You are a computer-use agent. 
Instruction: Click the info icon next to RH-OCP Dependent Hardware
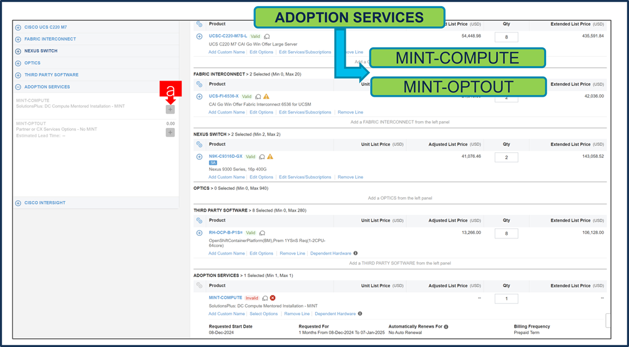(x=356, y=253)
